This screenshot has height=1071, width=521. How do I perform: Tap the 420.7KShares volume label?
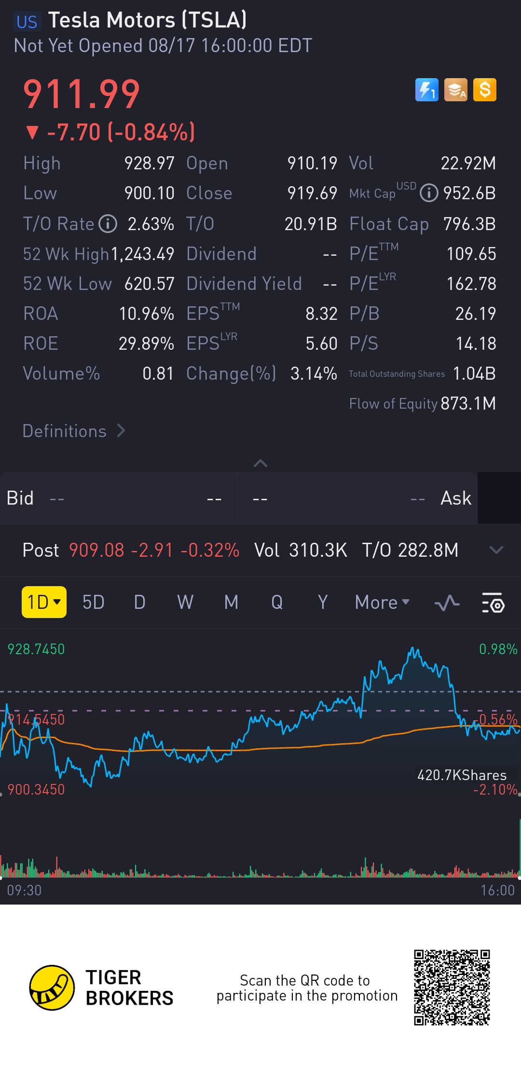point(462,775)
